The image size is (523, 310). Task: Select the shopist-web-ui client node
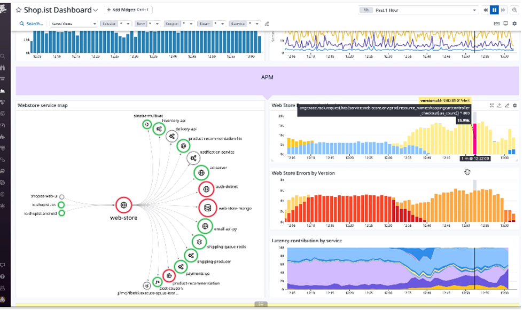click(x=62, y=197)
